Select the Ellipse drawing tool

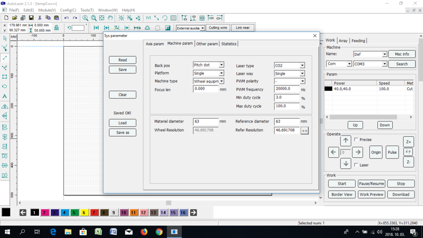[5, 86]
